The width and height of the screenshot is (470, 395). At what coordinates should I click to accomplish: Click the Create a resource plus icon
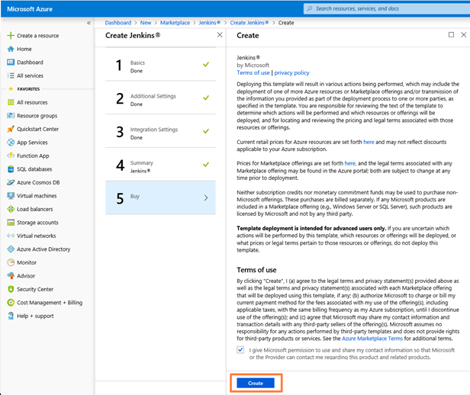11,36
